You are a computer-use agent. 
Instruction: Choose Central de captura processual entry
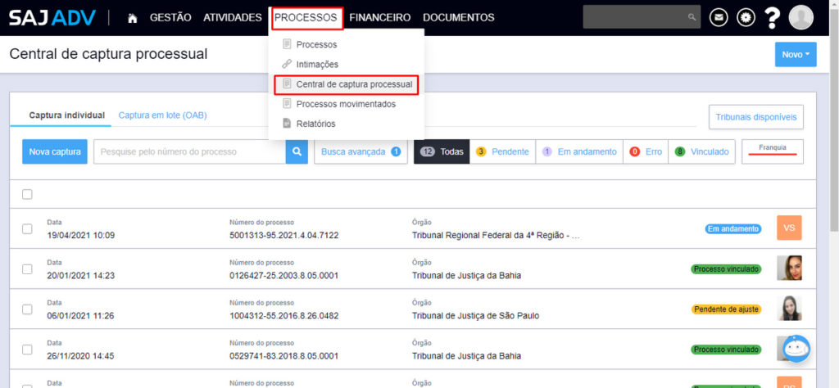(x=347, y=84)
